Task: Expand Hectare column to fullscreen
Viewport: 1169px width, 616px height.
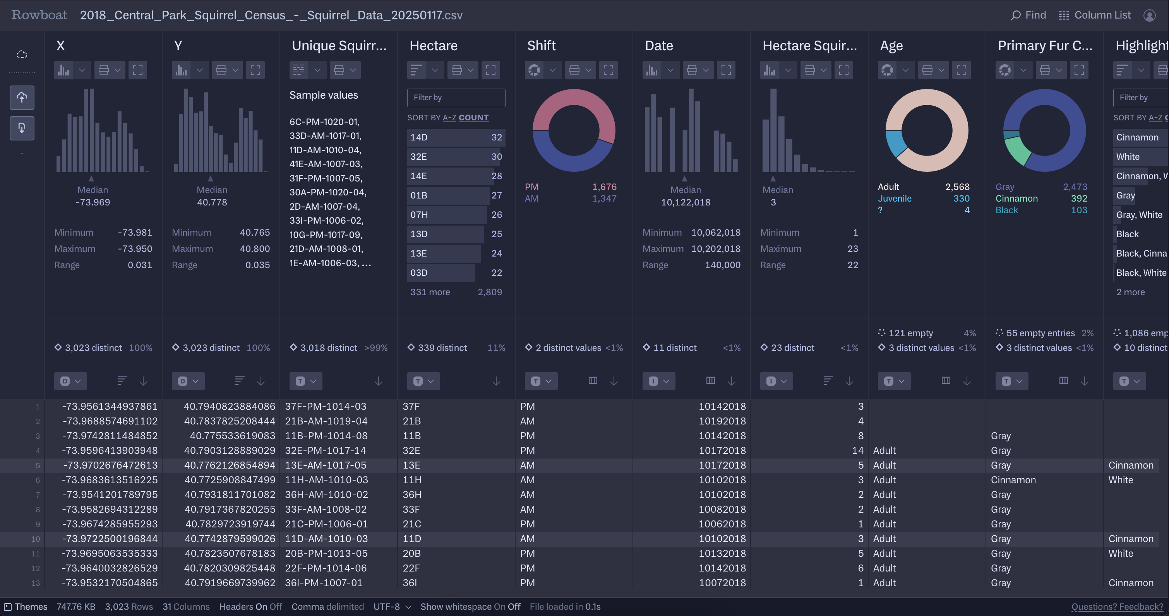Action: click(x=490, y=70)
